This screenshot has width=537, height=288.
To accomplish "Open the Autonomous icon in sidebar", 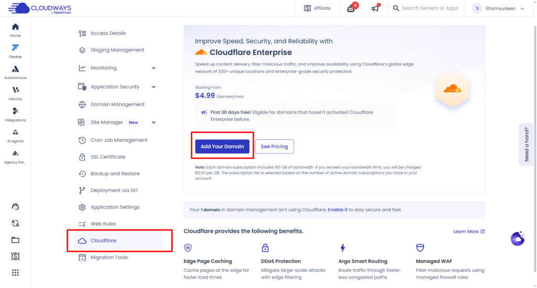I will [15, 72].
